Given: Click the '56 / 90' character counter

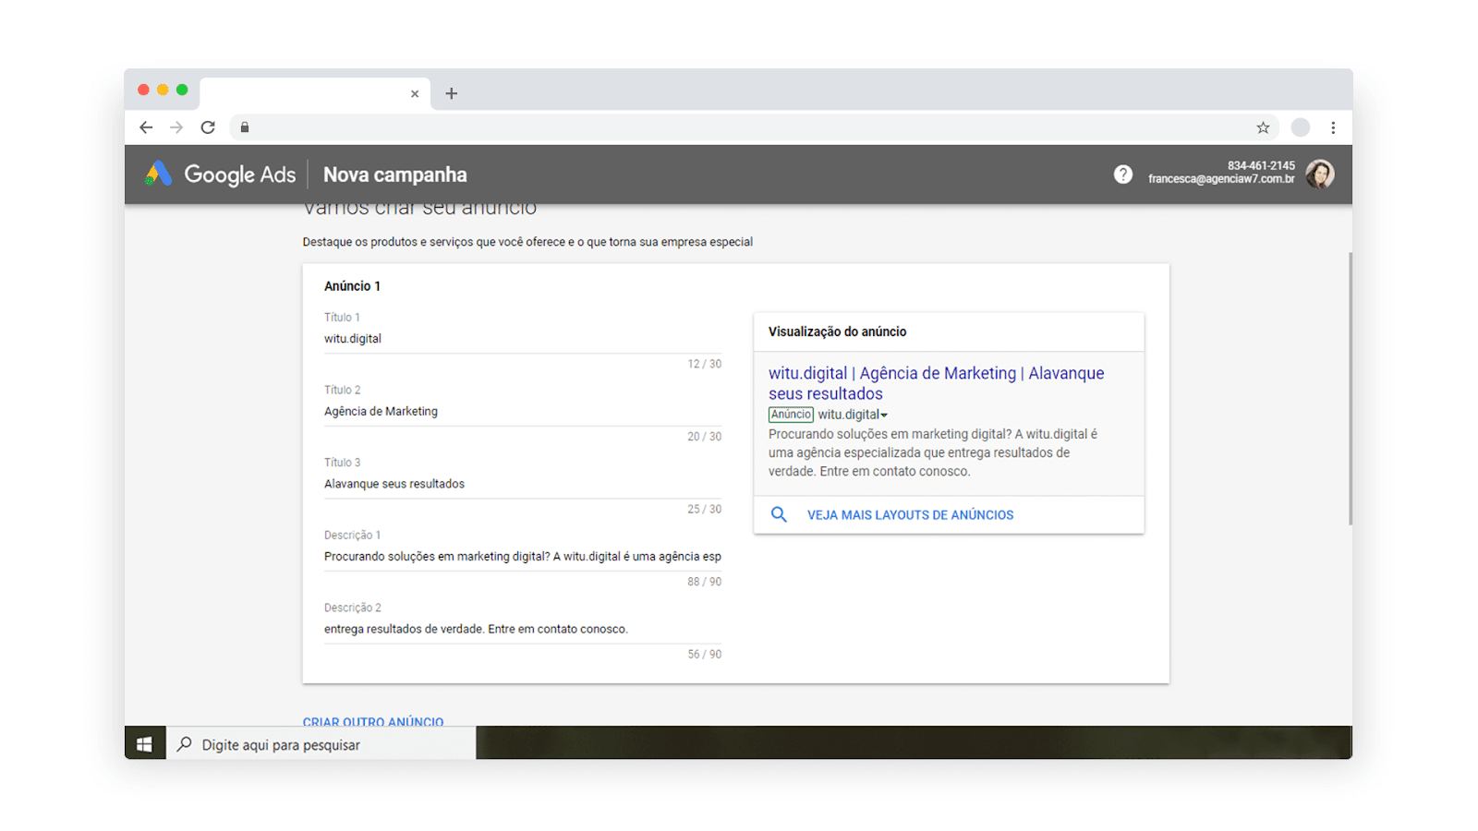Looking at the screenshot, I should click(x=704, y=654).
